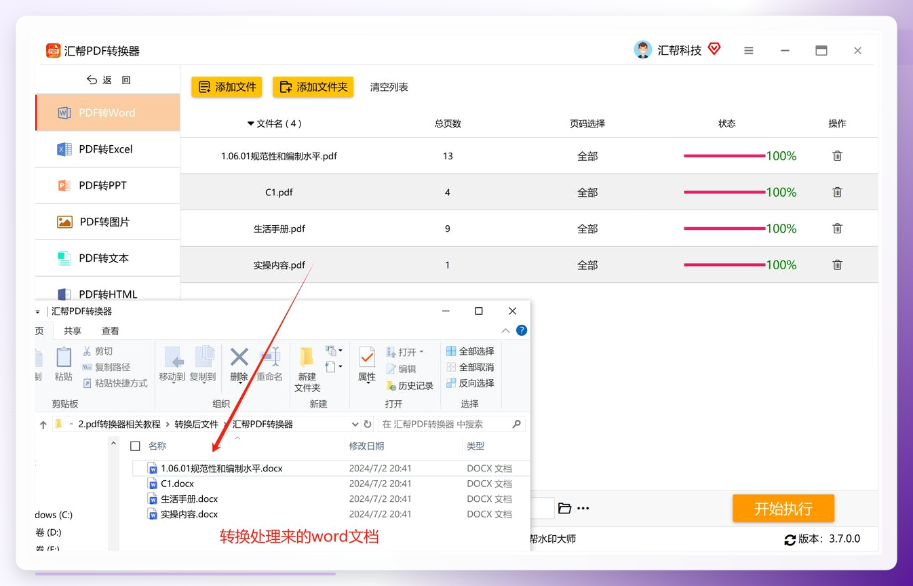Click the page selection 全部 for 生活手册.pdf

587,229
